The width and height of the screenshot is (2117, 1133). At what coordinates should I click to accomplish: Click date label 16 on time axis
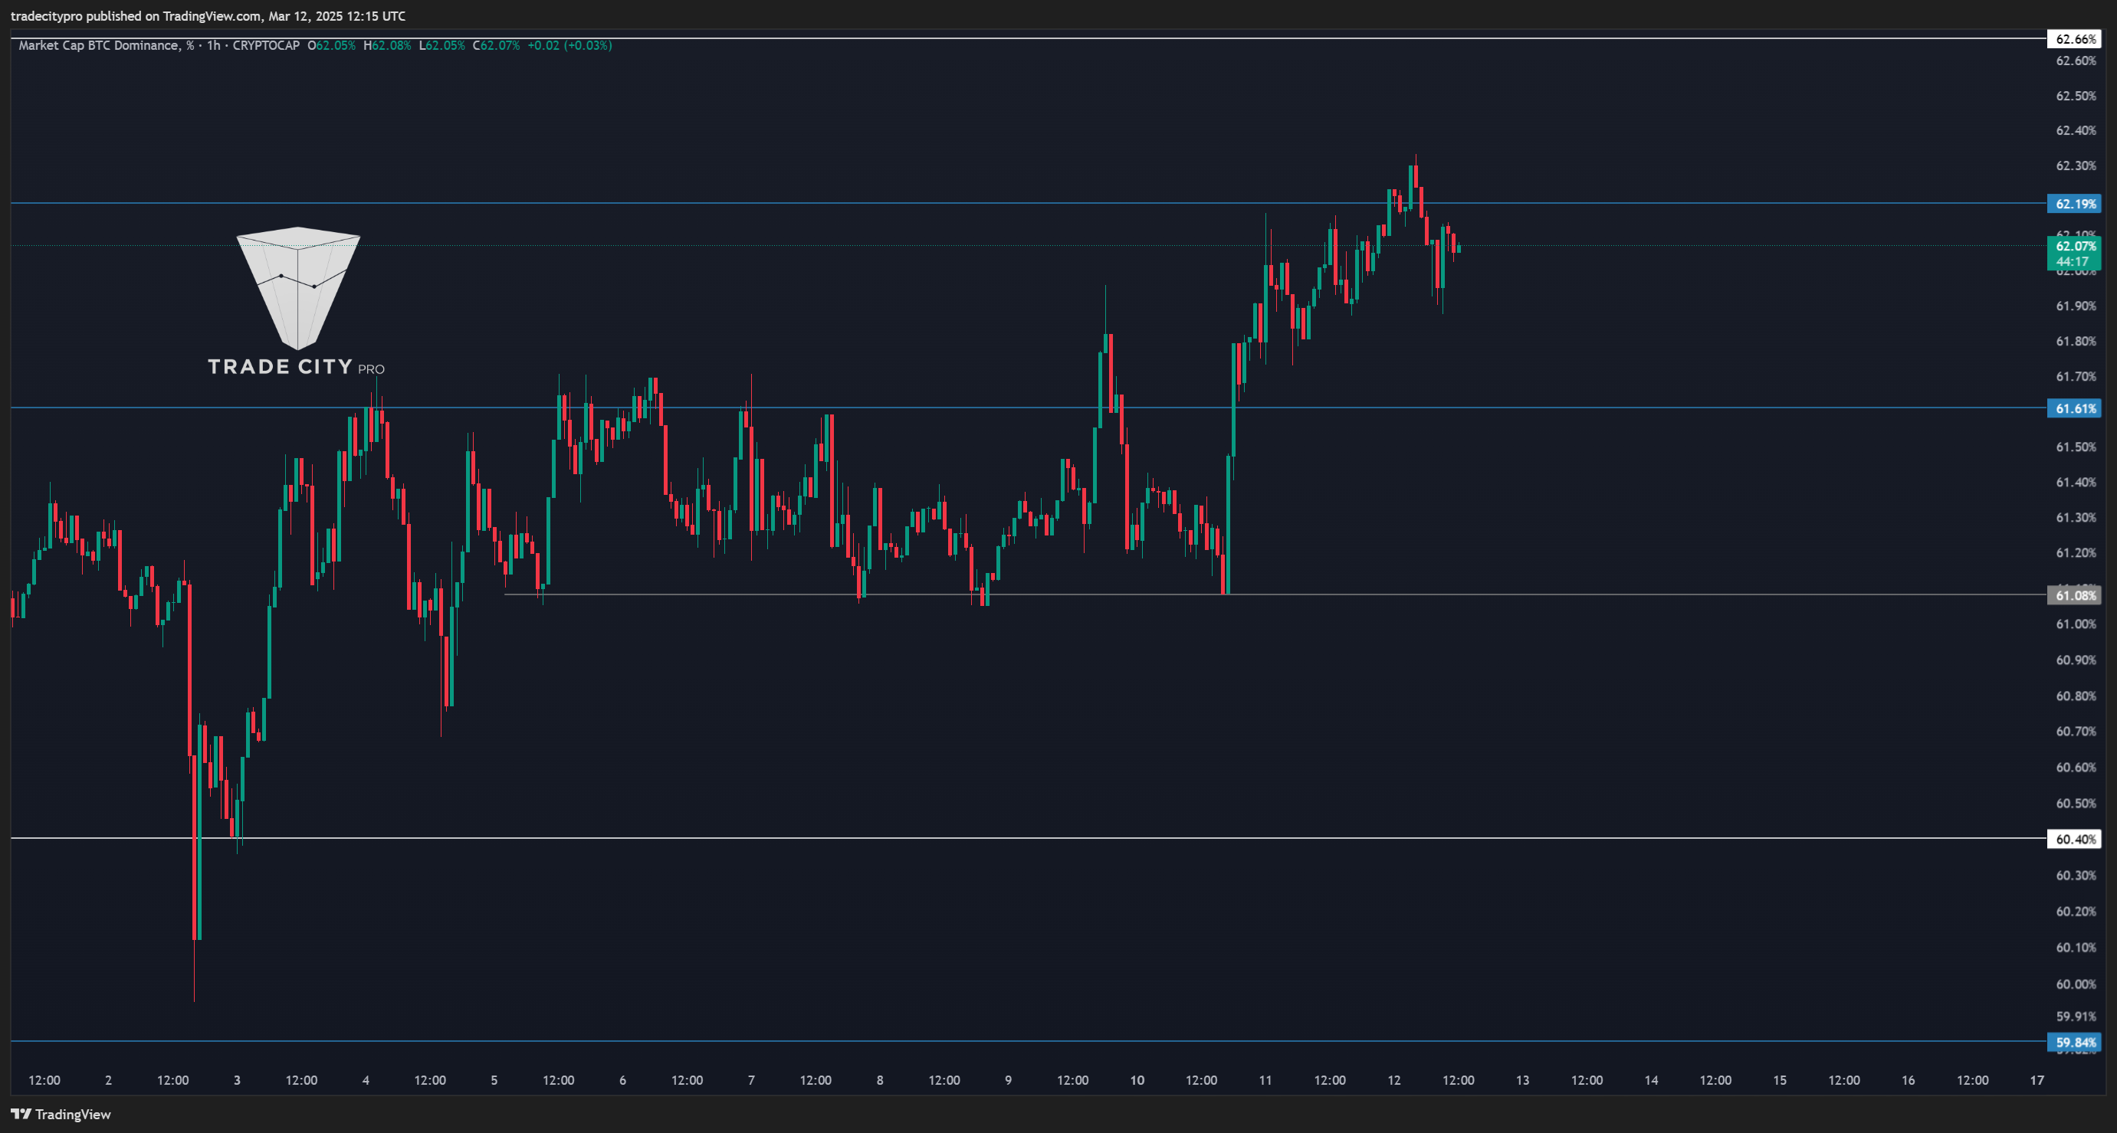(1909, 1080)
